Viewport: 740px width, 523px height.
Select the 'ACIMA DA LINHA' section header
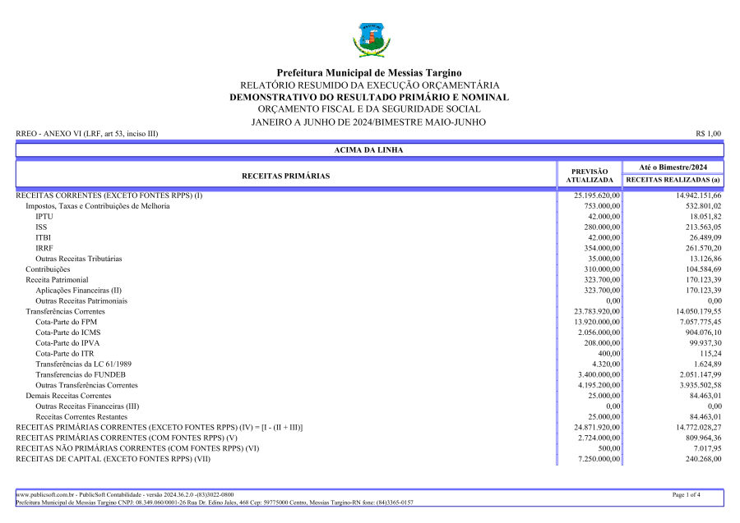click(369, 150)
